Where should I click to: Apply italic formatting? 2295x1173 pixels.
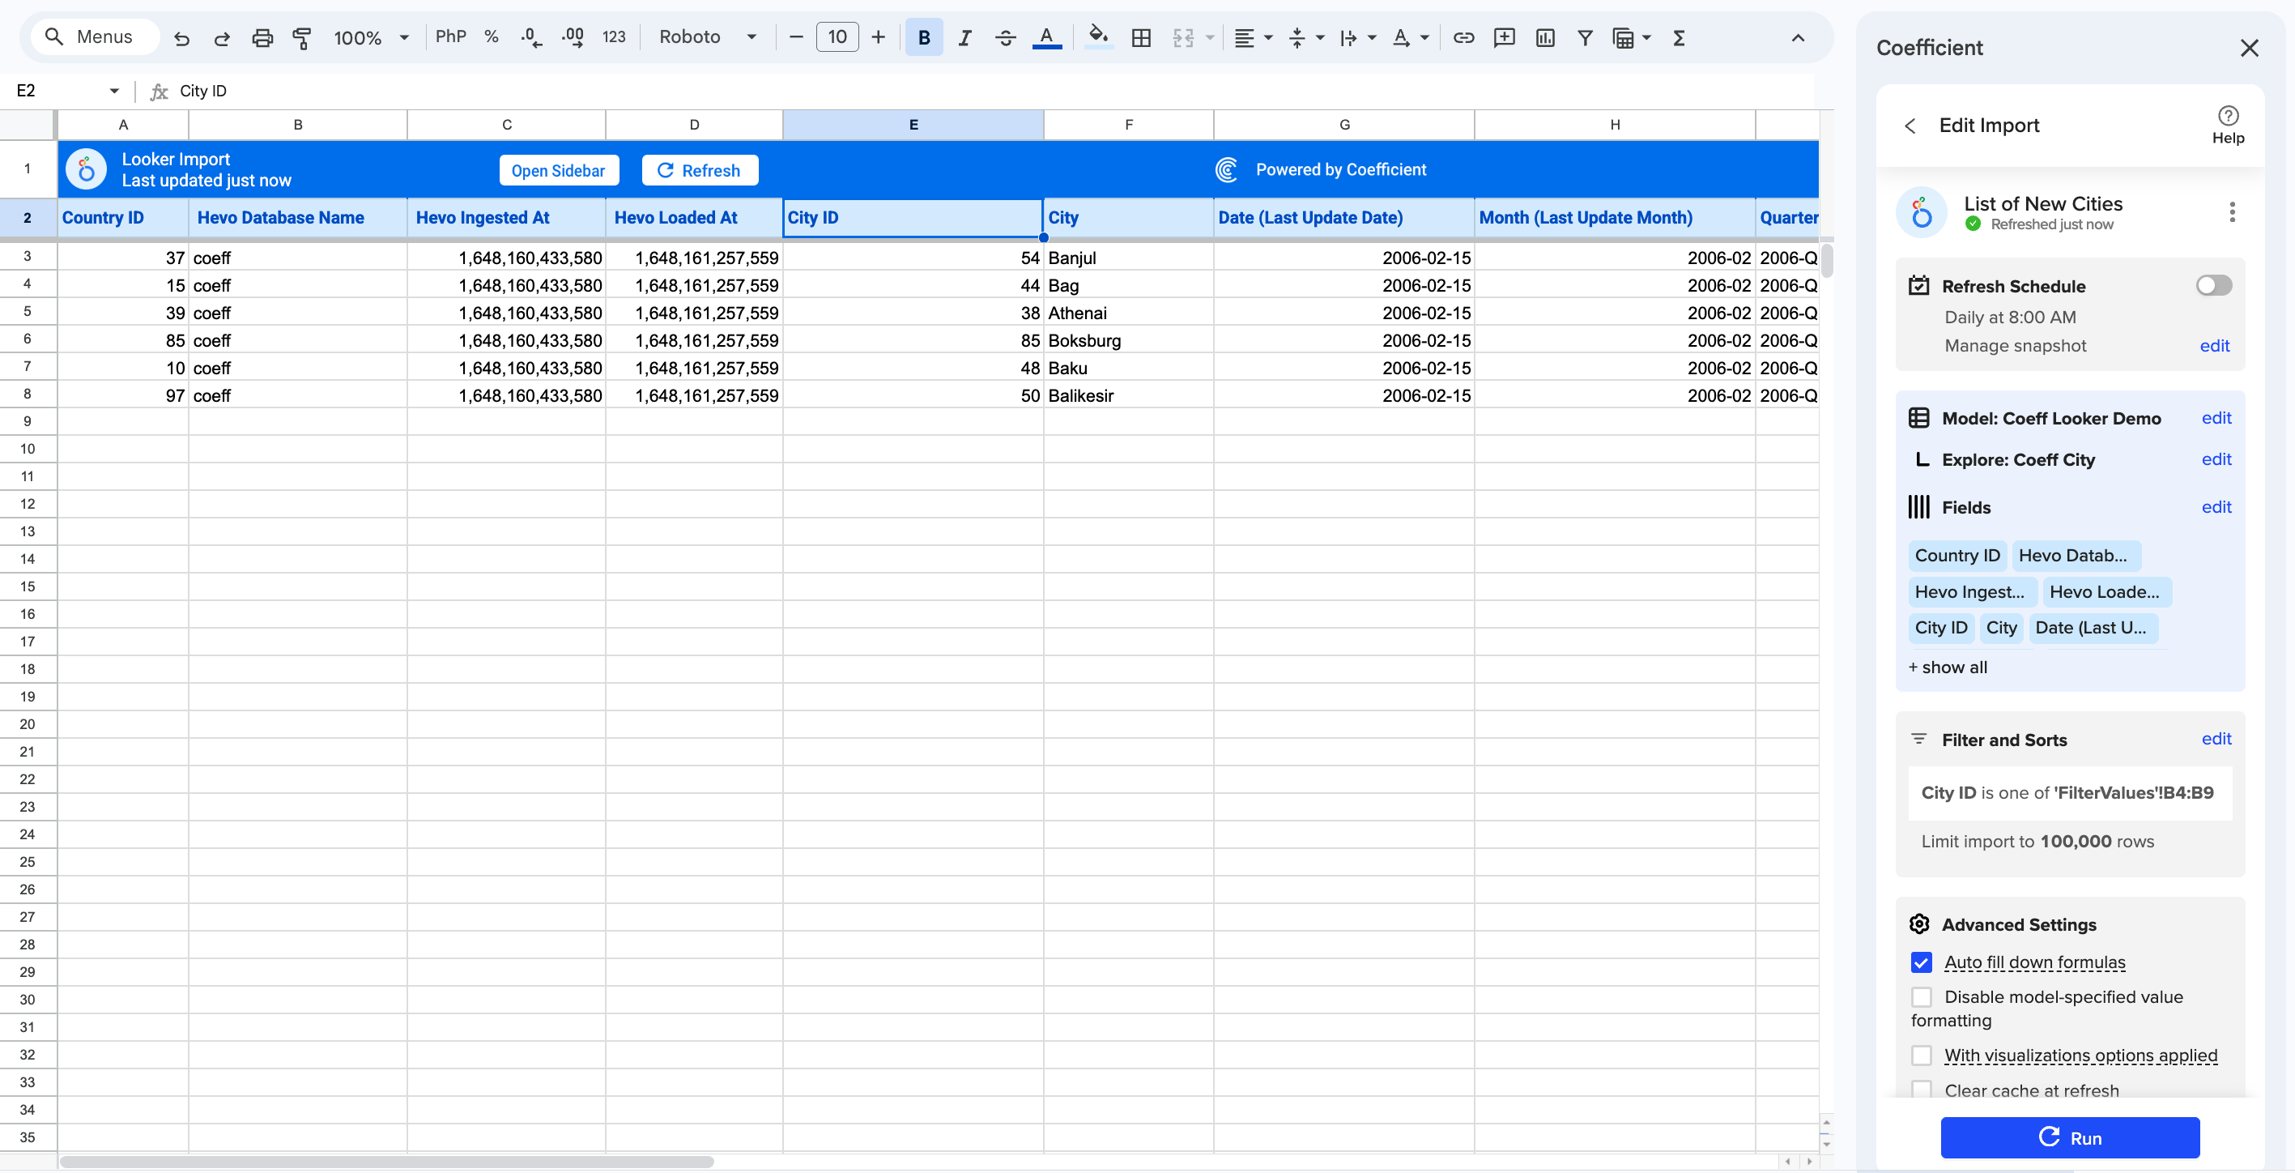click(964, 37)
